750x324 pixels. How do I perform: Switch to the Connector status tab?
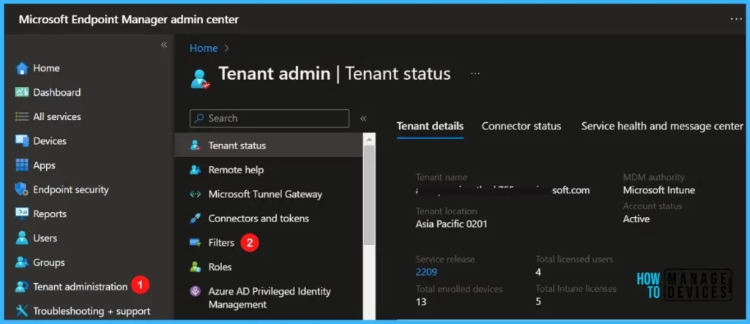pyautogui.click(x=521, y=126)
